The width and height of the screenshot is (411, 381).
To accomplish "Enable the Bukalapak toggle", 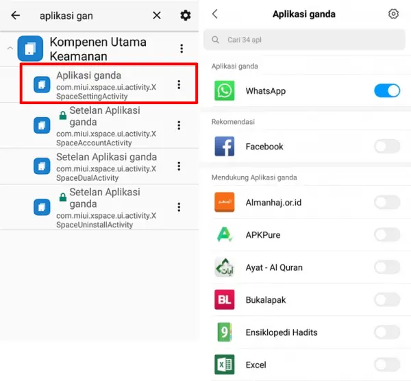I will (387, 299).
